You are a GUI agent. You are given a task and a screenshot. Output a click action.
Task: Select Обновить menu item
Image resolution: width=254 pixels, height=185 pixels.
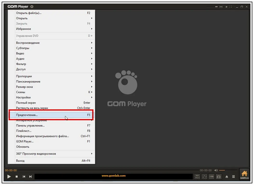pyautogui.click(x=51, y=147)
